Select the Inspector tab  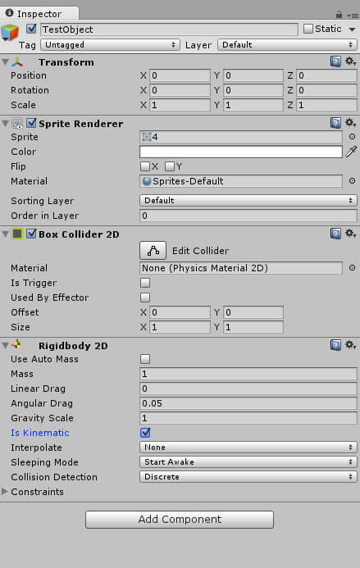(39, 13)
